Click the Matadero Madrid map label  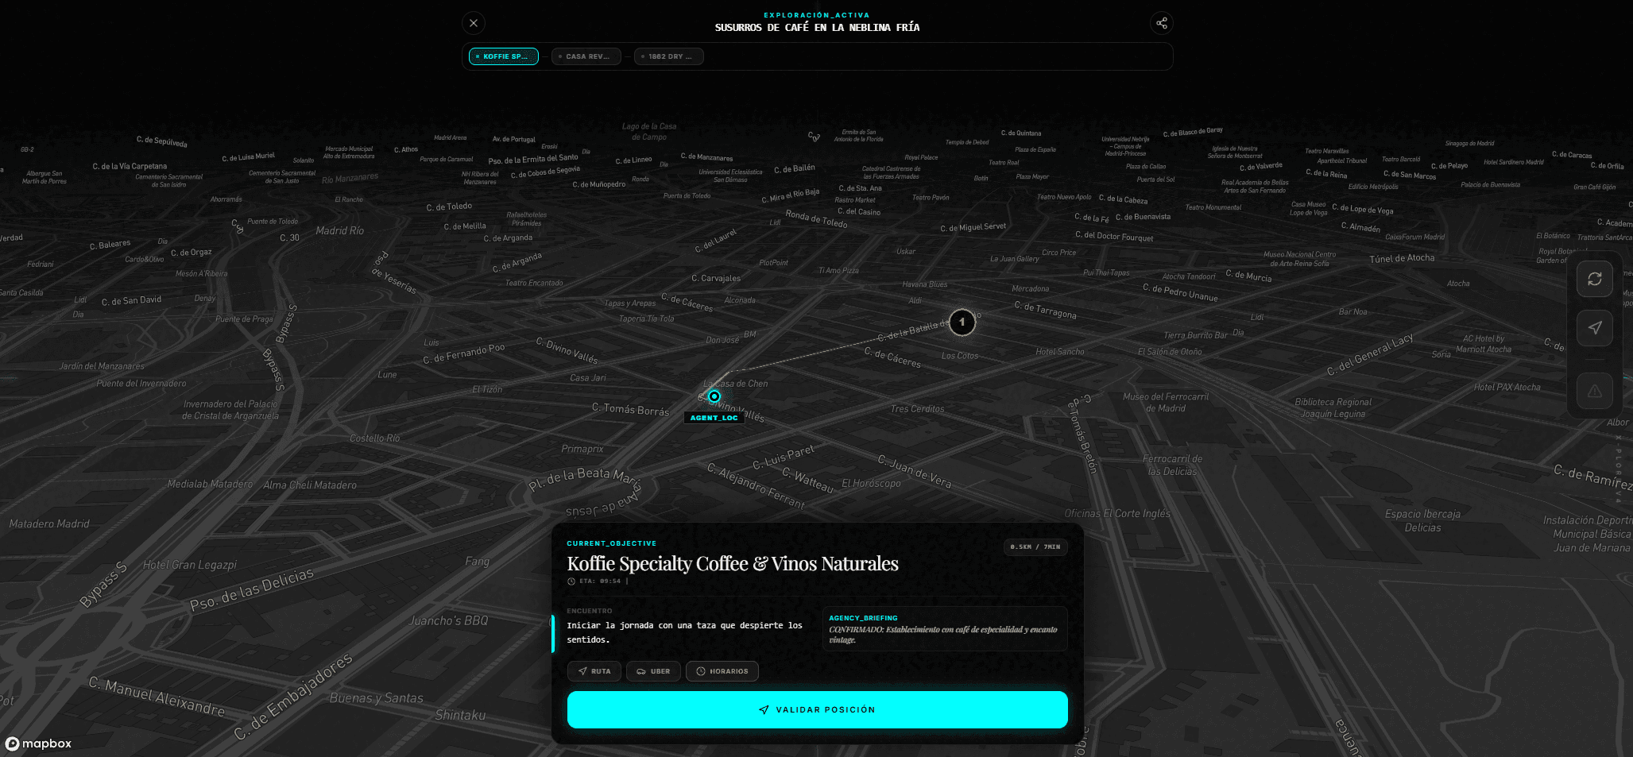49,523
